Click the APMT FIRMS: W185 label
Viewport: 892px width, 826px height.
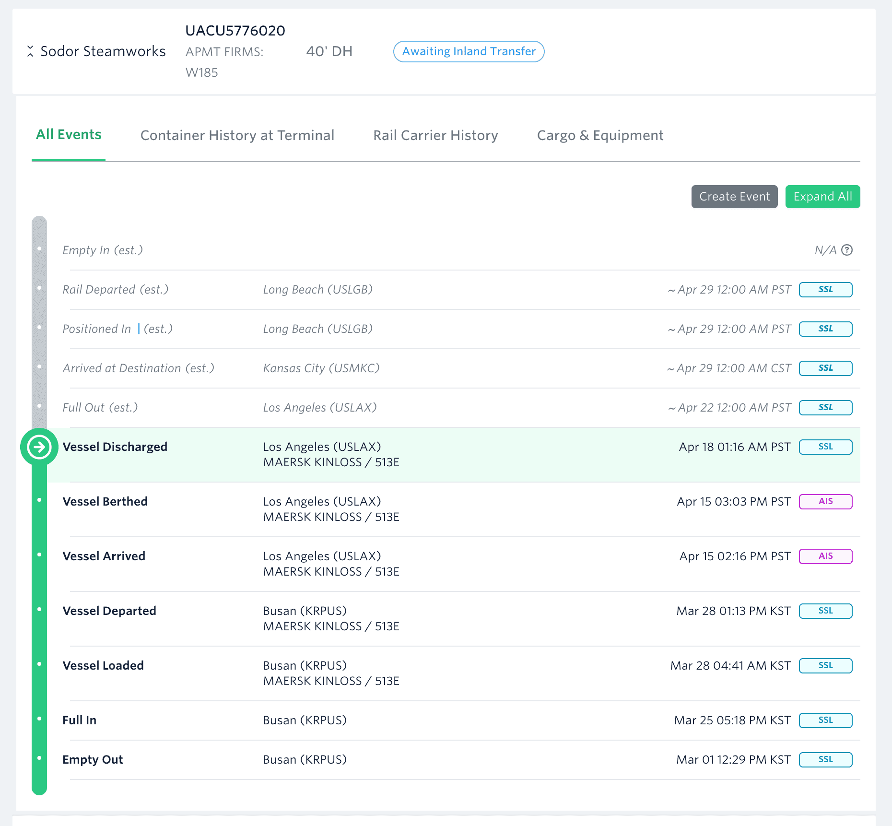pyautogui.click(x=224, y=62)
